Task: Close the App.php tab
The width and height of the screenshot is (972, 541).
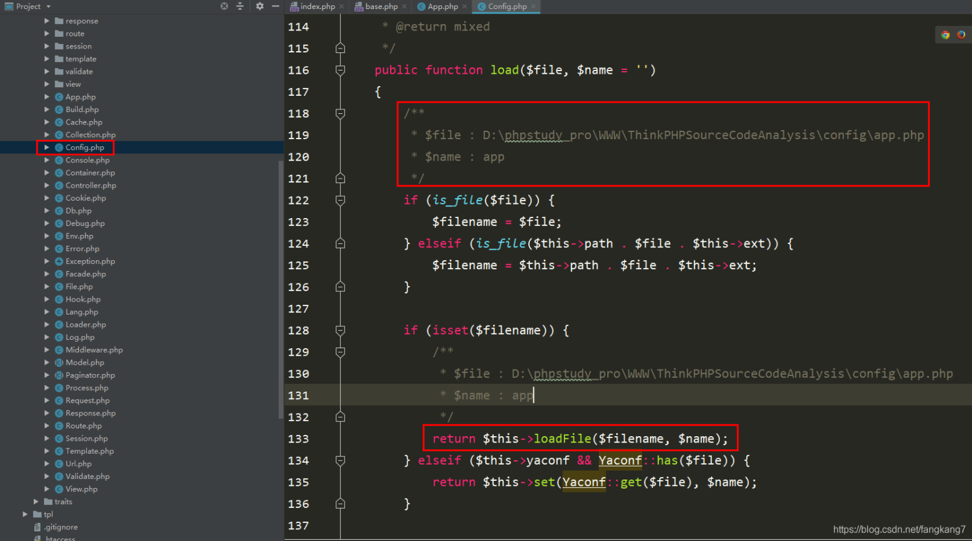Action: point(465,6)
